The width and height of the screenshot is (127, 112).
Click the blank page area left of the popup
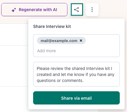(14, 66)
